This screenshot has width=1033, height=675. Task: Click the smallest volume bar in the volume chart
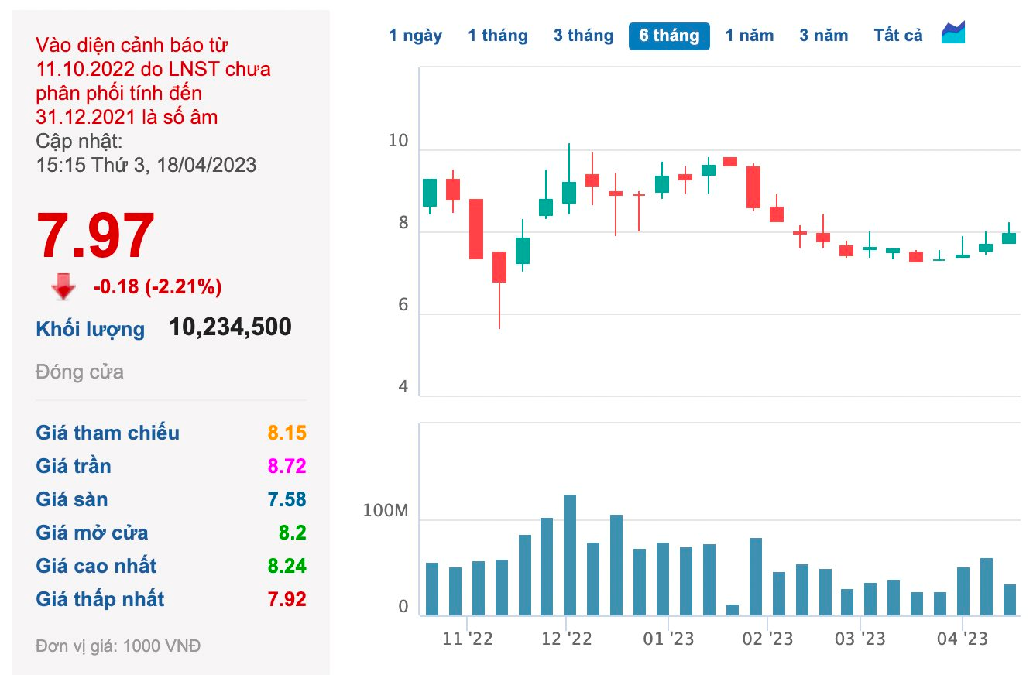732,610
